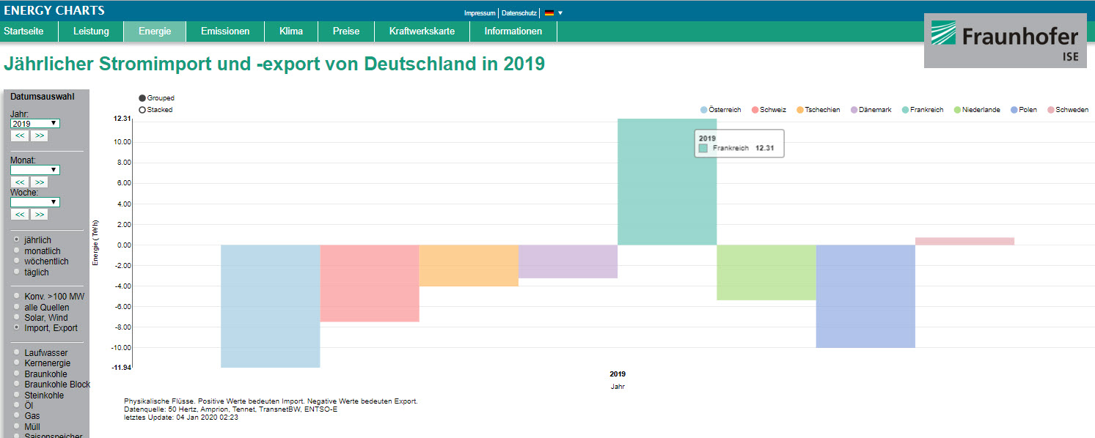Toggle Schweden series in the legend
This screenshot has width=1095, height=438.
point(1067,110)
